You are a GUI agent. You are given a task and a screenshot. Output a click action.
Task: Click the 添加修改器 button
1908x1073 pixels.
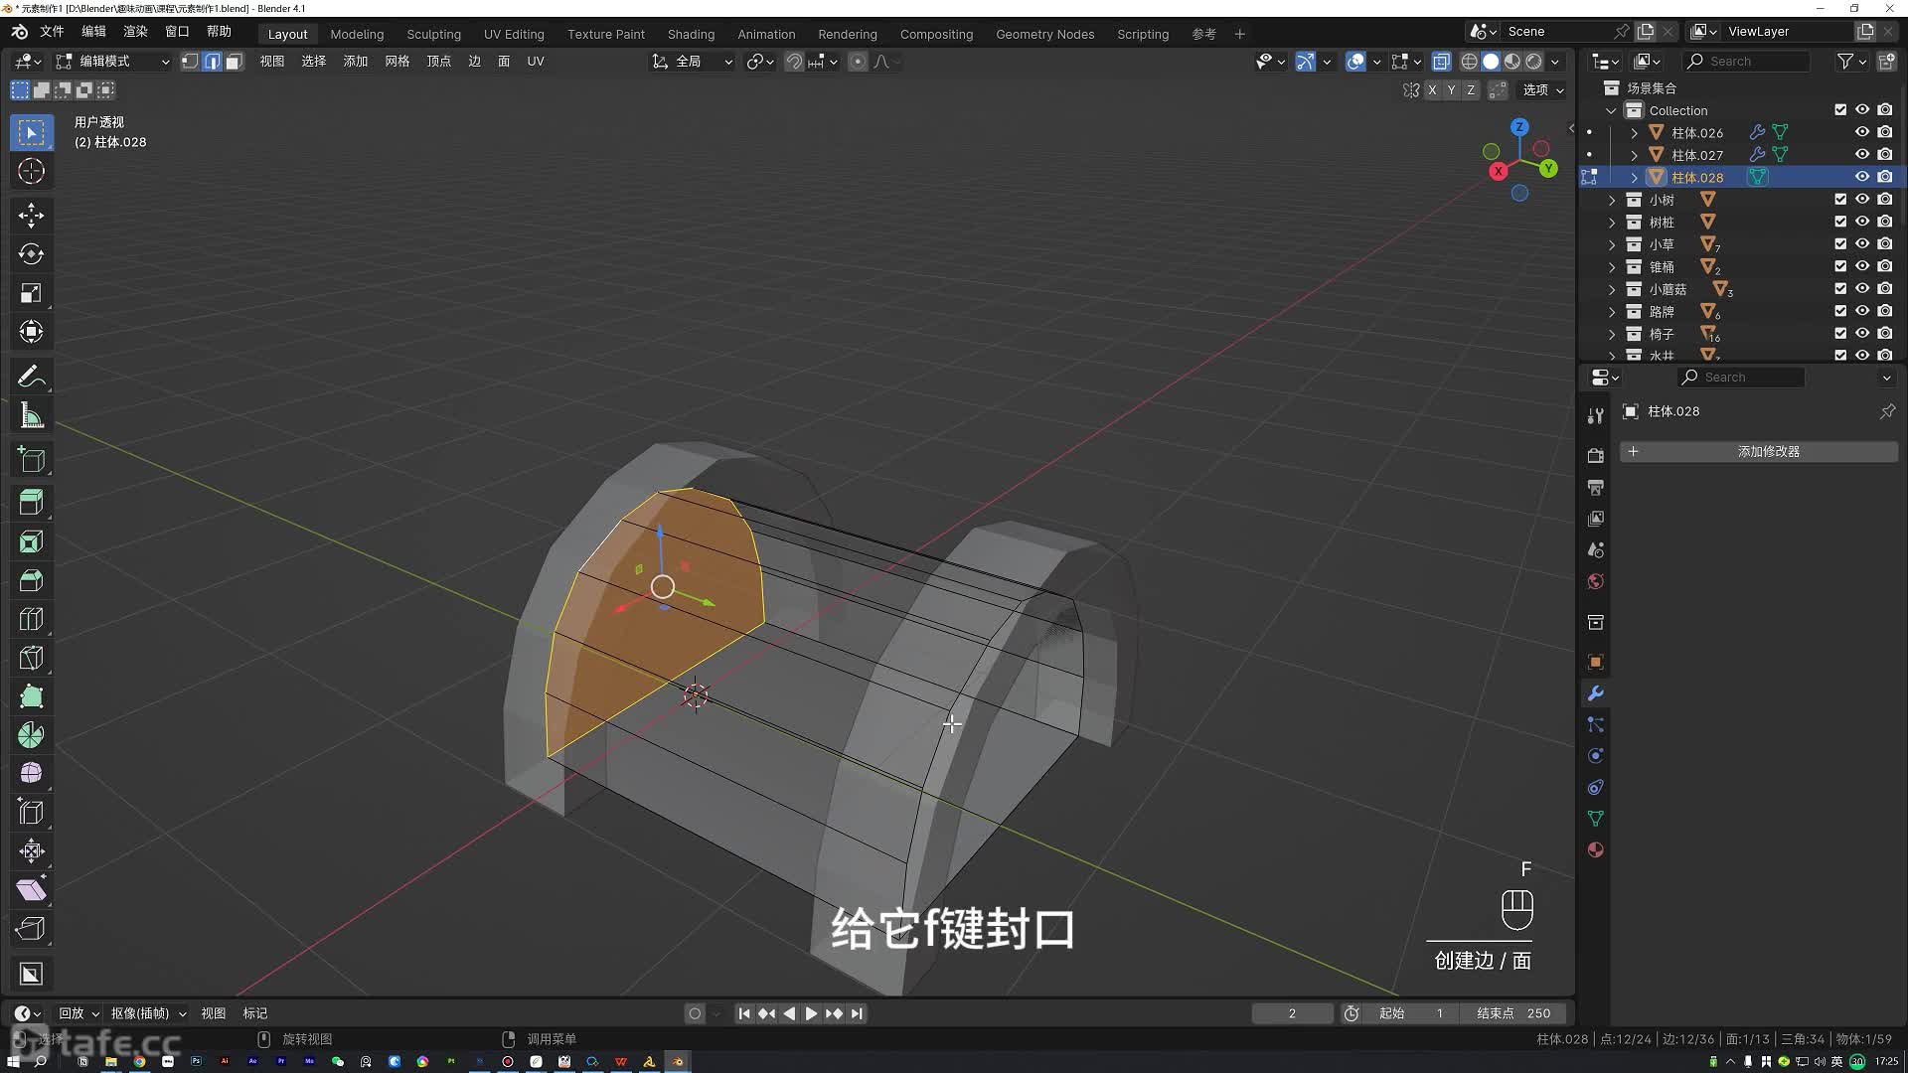[x=1759, y=451]
